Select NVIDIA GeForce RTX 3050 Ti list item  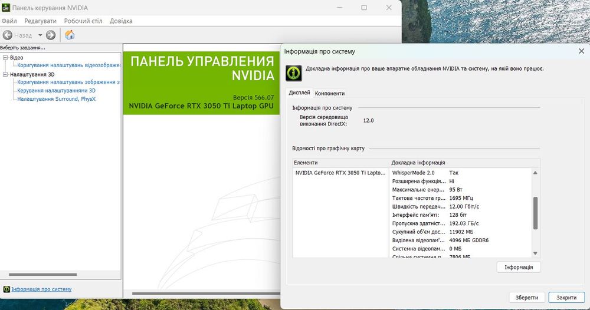(340, 173)
